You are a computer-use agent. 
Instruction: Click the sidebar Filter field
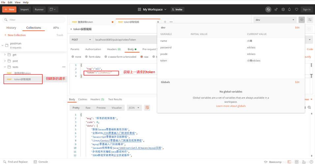(x=34, y=20)
